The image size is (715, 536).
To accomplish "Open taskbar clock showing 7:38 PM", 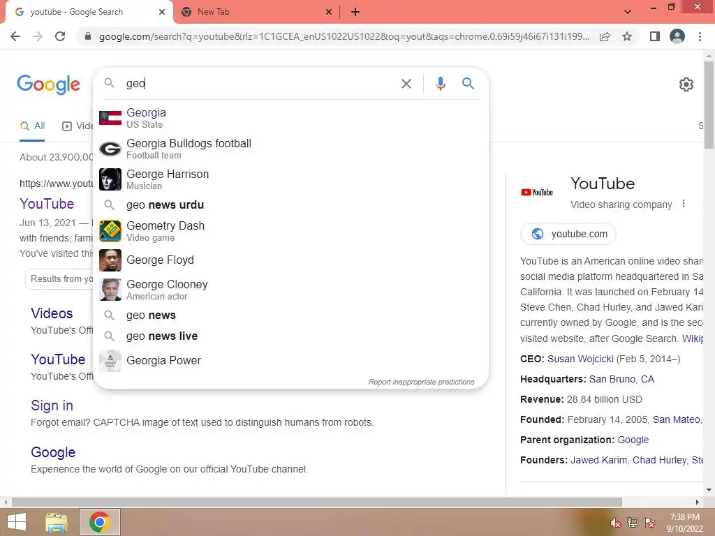I will (x=684, y=523).
